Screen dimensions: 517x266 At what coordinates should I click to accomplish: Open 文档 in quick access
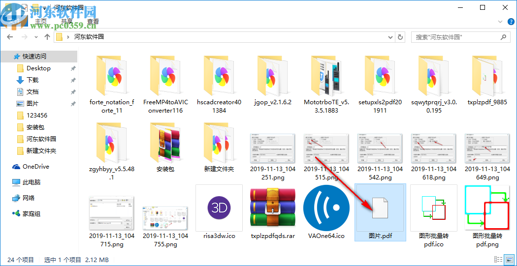pos(32,92)
